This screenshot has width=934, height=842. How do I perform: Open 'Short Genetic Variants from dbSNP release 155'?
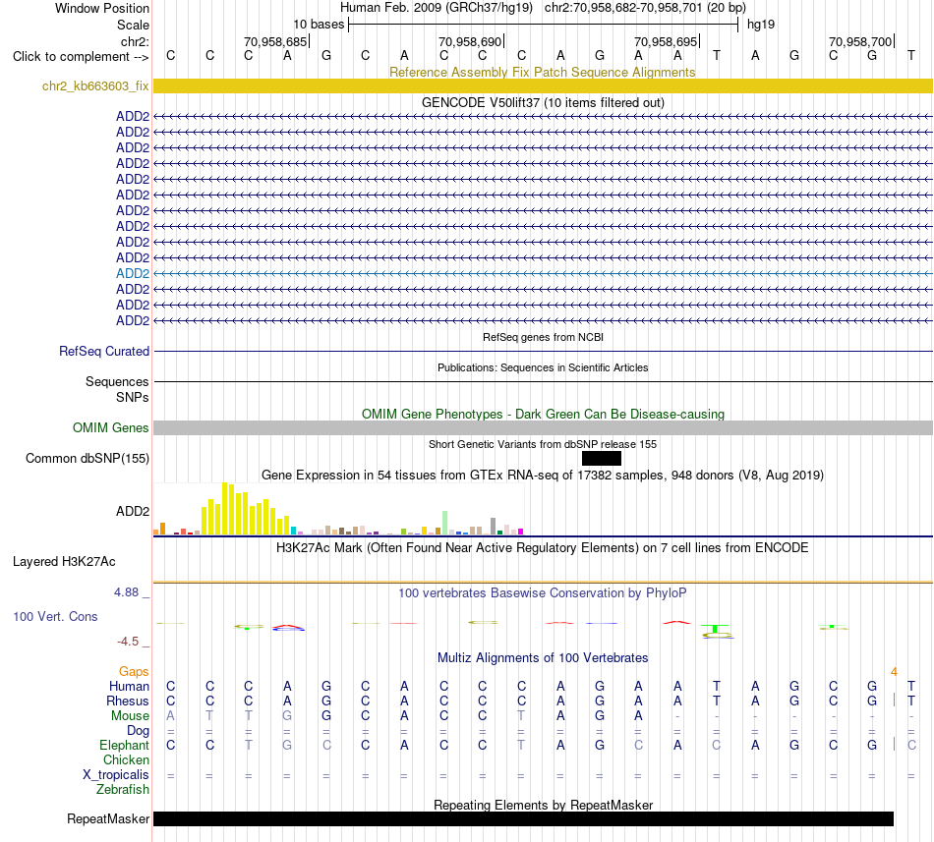[x=543, y=444]
